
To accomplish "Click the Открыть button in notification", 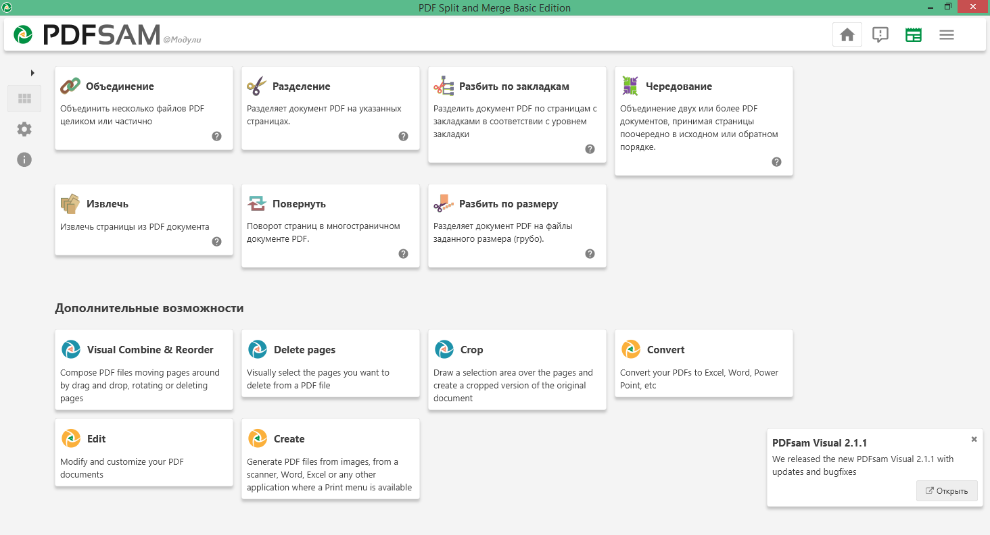I will pos(947,491).
